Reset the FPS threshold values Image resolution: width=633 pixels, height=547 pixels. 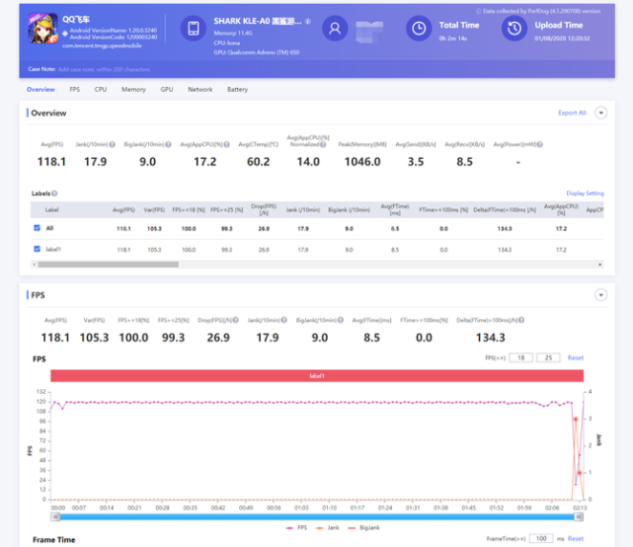click(575, 357)
